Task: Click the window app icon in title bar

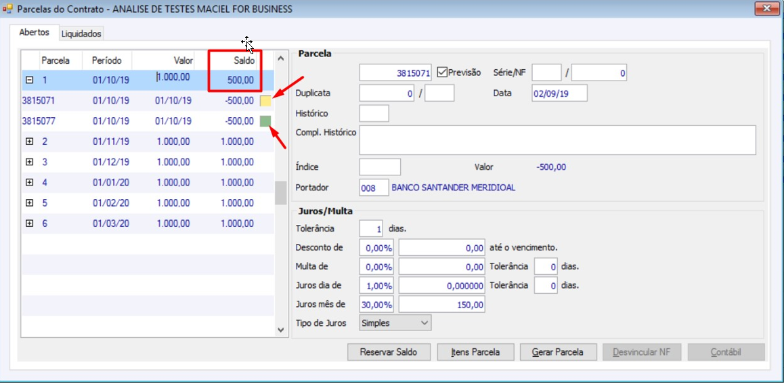Action: pyautogui.click(x=7, y=9)
